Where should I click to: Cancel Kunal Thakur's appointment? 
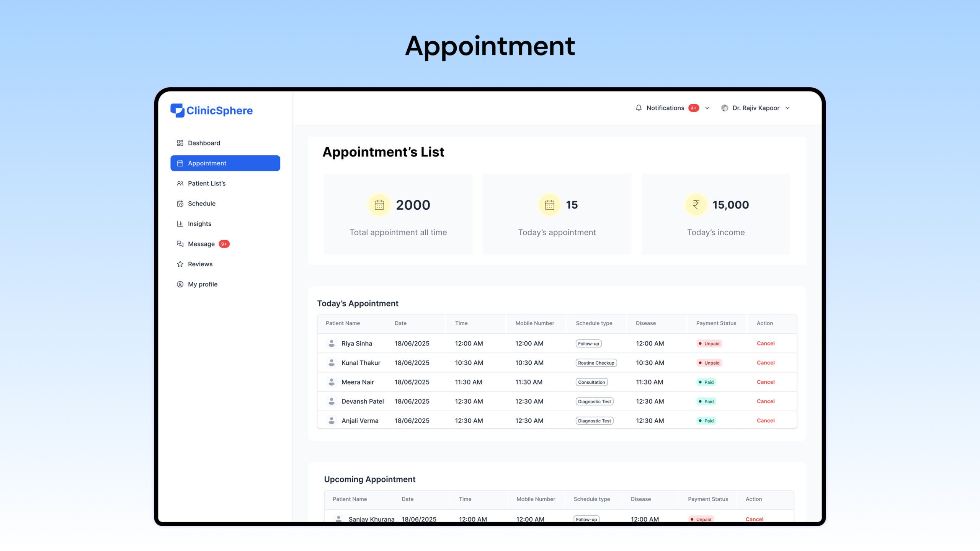click(765, 363)
